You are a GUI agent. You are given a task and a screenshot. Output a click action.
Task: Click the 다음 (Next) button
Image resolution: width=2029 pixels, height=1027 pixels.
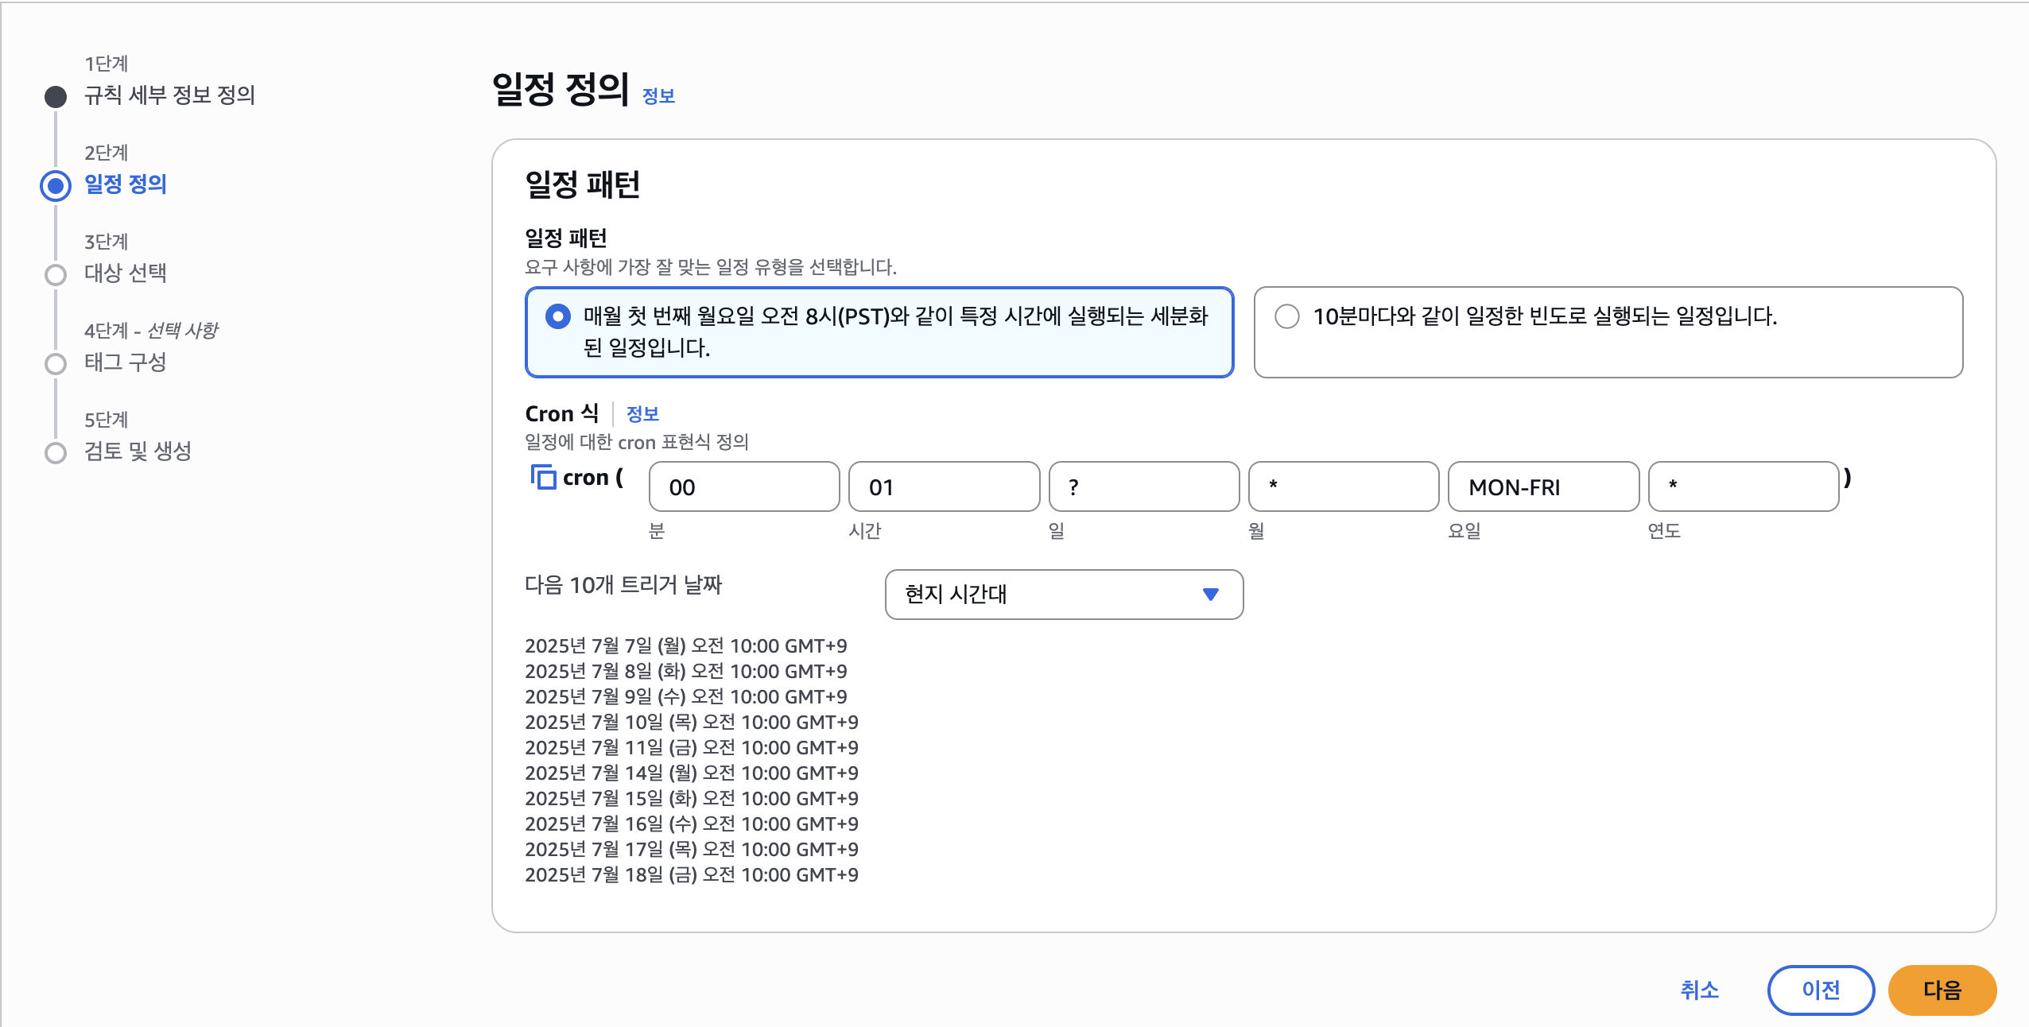1942,990
